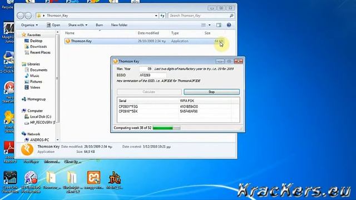356x200 pixels.
Task: Open Morpheus Junior desktop icon
Action: tap(9, 32)
